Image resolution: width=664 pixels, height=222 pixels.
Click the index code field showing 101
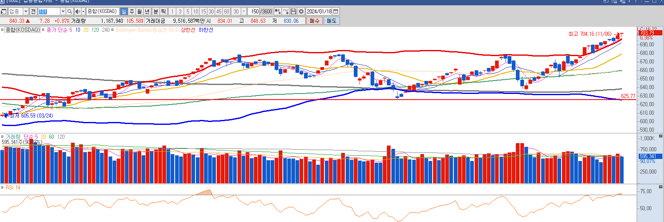pyautogui.click(x=49, y=11)
